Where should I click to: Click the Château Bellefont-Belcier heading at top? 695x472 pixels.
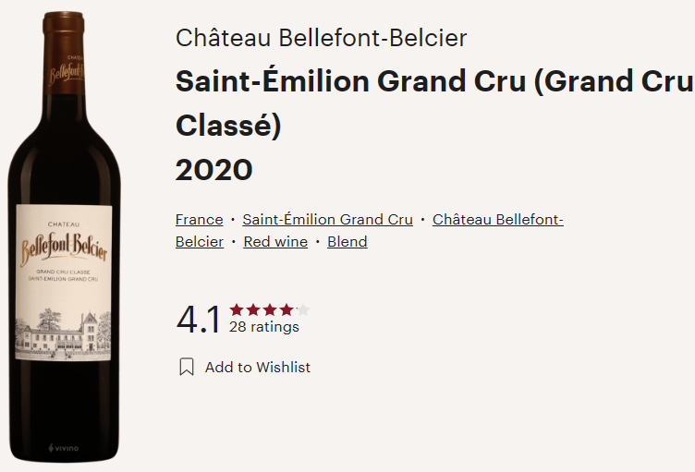click(x=321, y=38)
